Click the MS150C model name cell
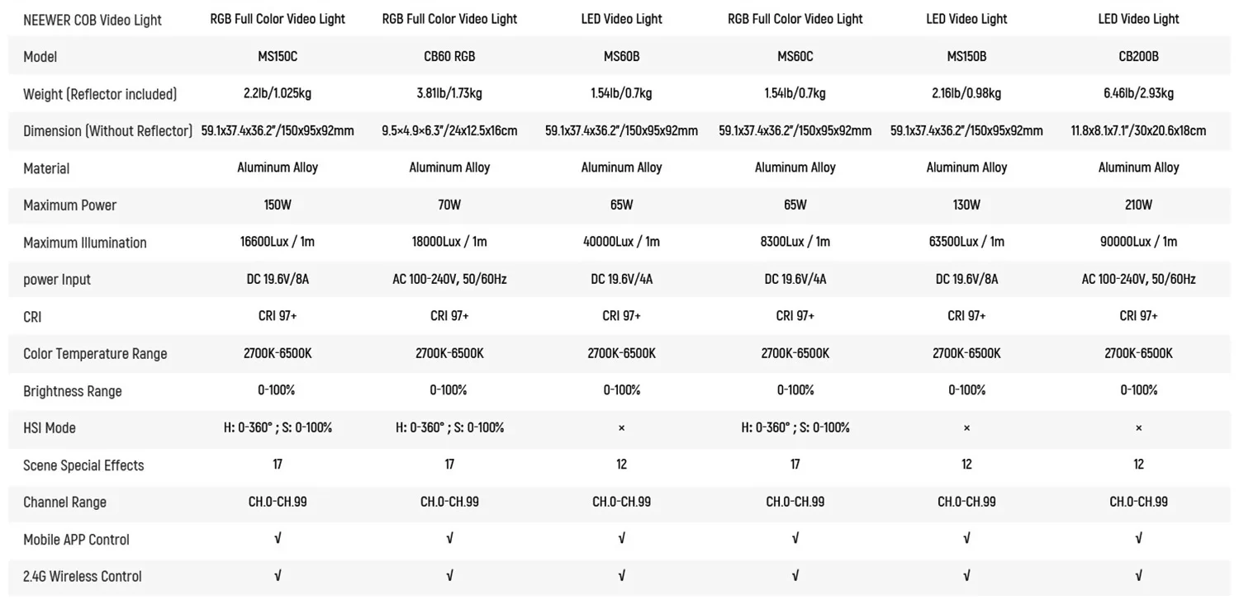 [278, 57]
